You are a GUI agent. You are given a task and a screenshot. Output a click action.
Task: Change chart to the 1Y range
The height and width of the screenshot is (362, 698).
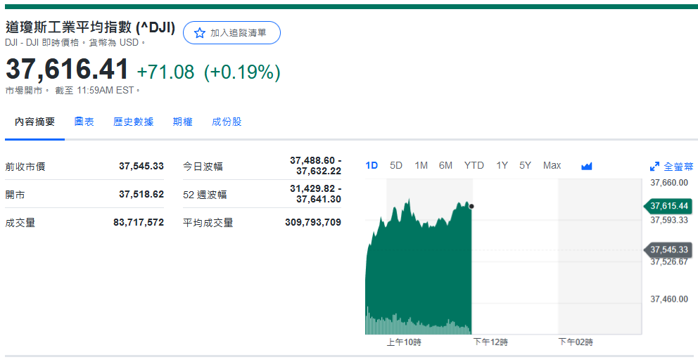point(502,165)
